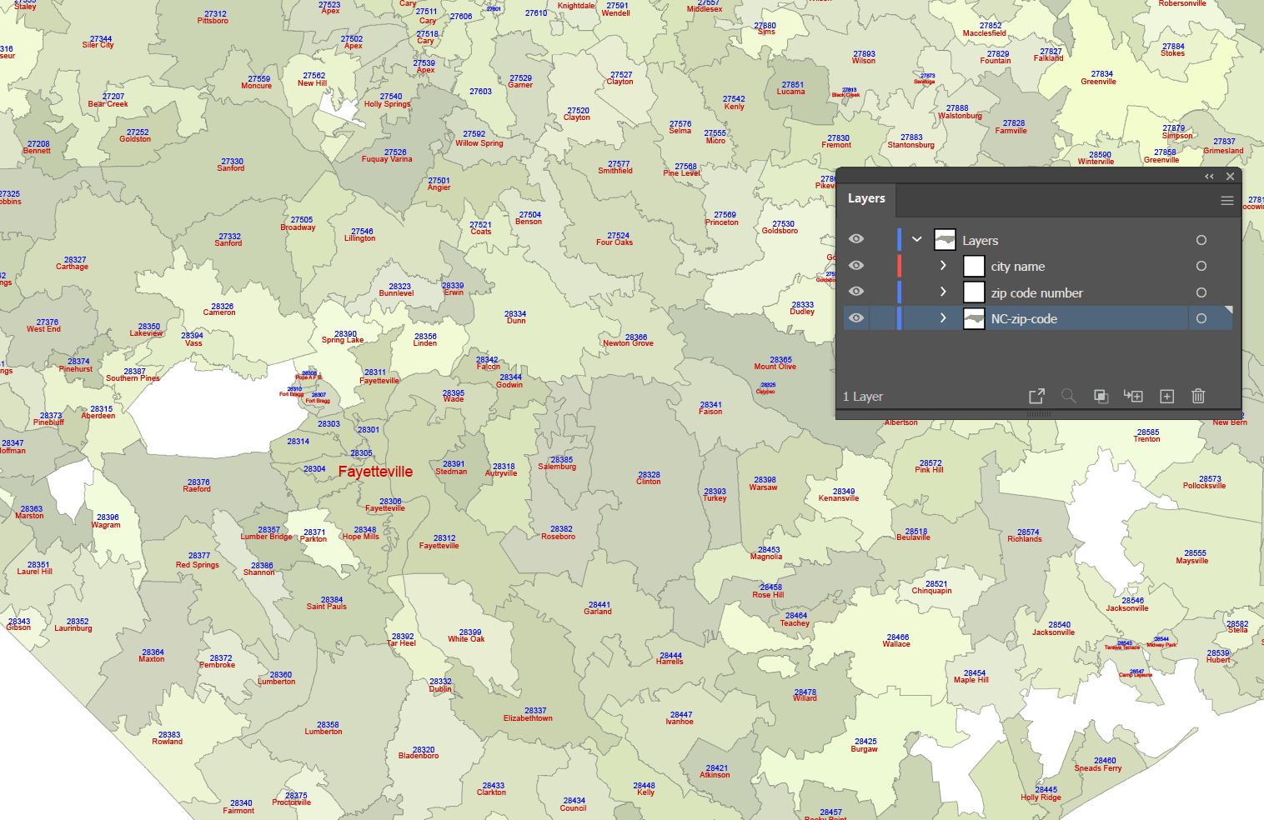This screenshot has height=820, width=1264.
Task: Click the 'Laurinburg' map label
Action: [73, 628]
